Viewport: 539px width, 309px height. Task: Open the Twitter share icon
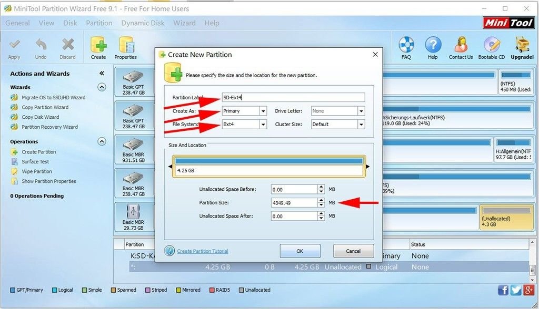pyautogui.click(x=516, y=290)
